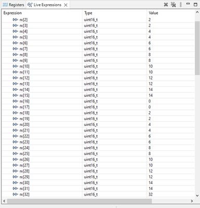Click the horizontal scrollbar left arrow
Viewport: 200px width, 208px height.
[x=4, y=201]
